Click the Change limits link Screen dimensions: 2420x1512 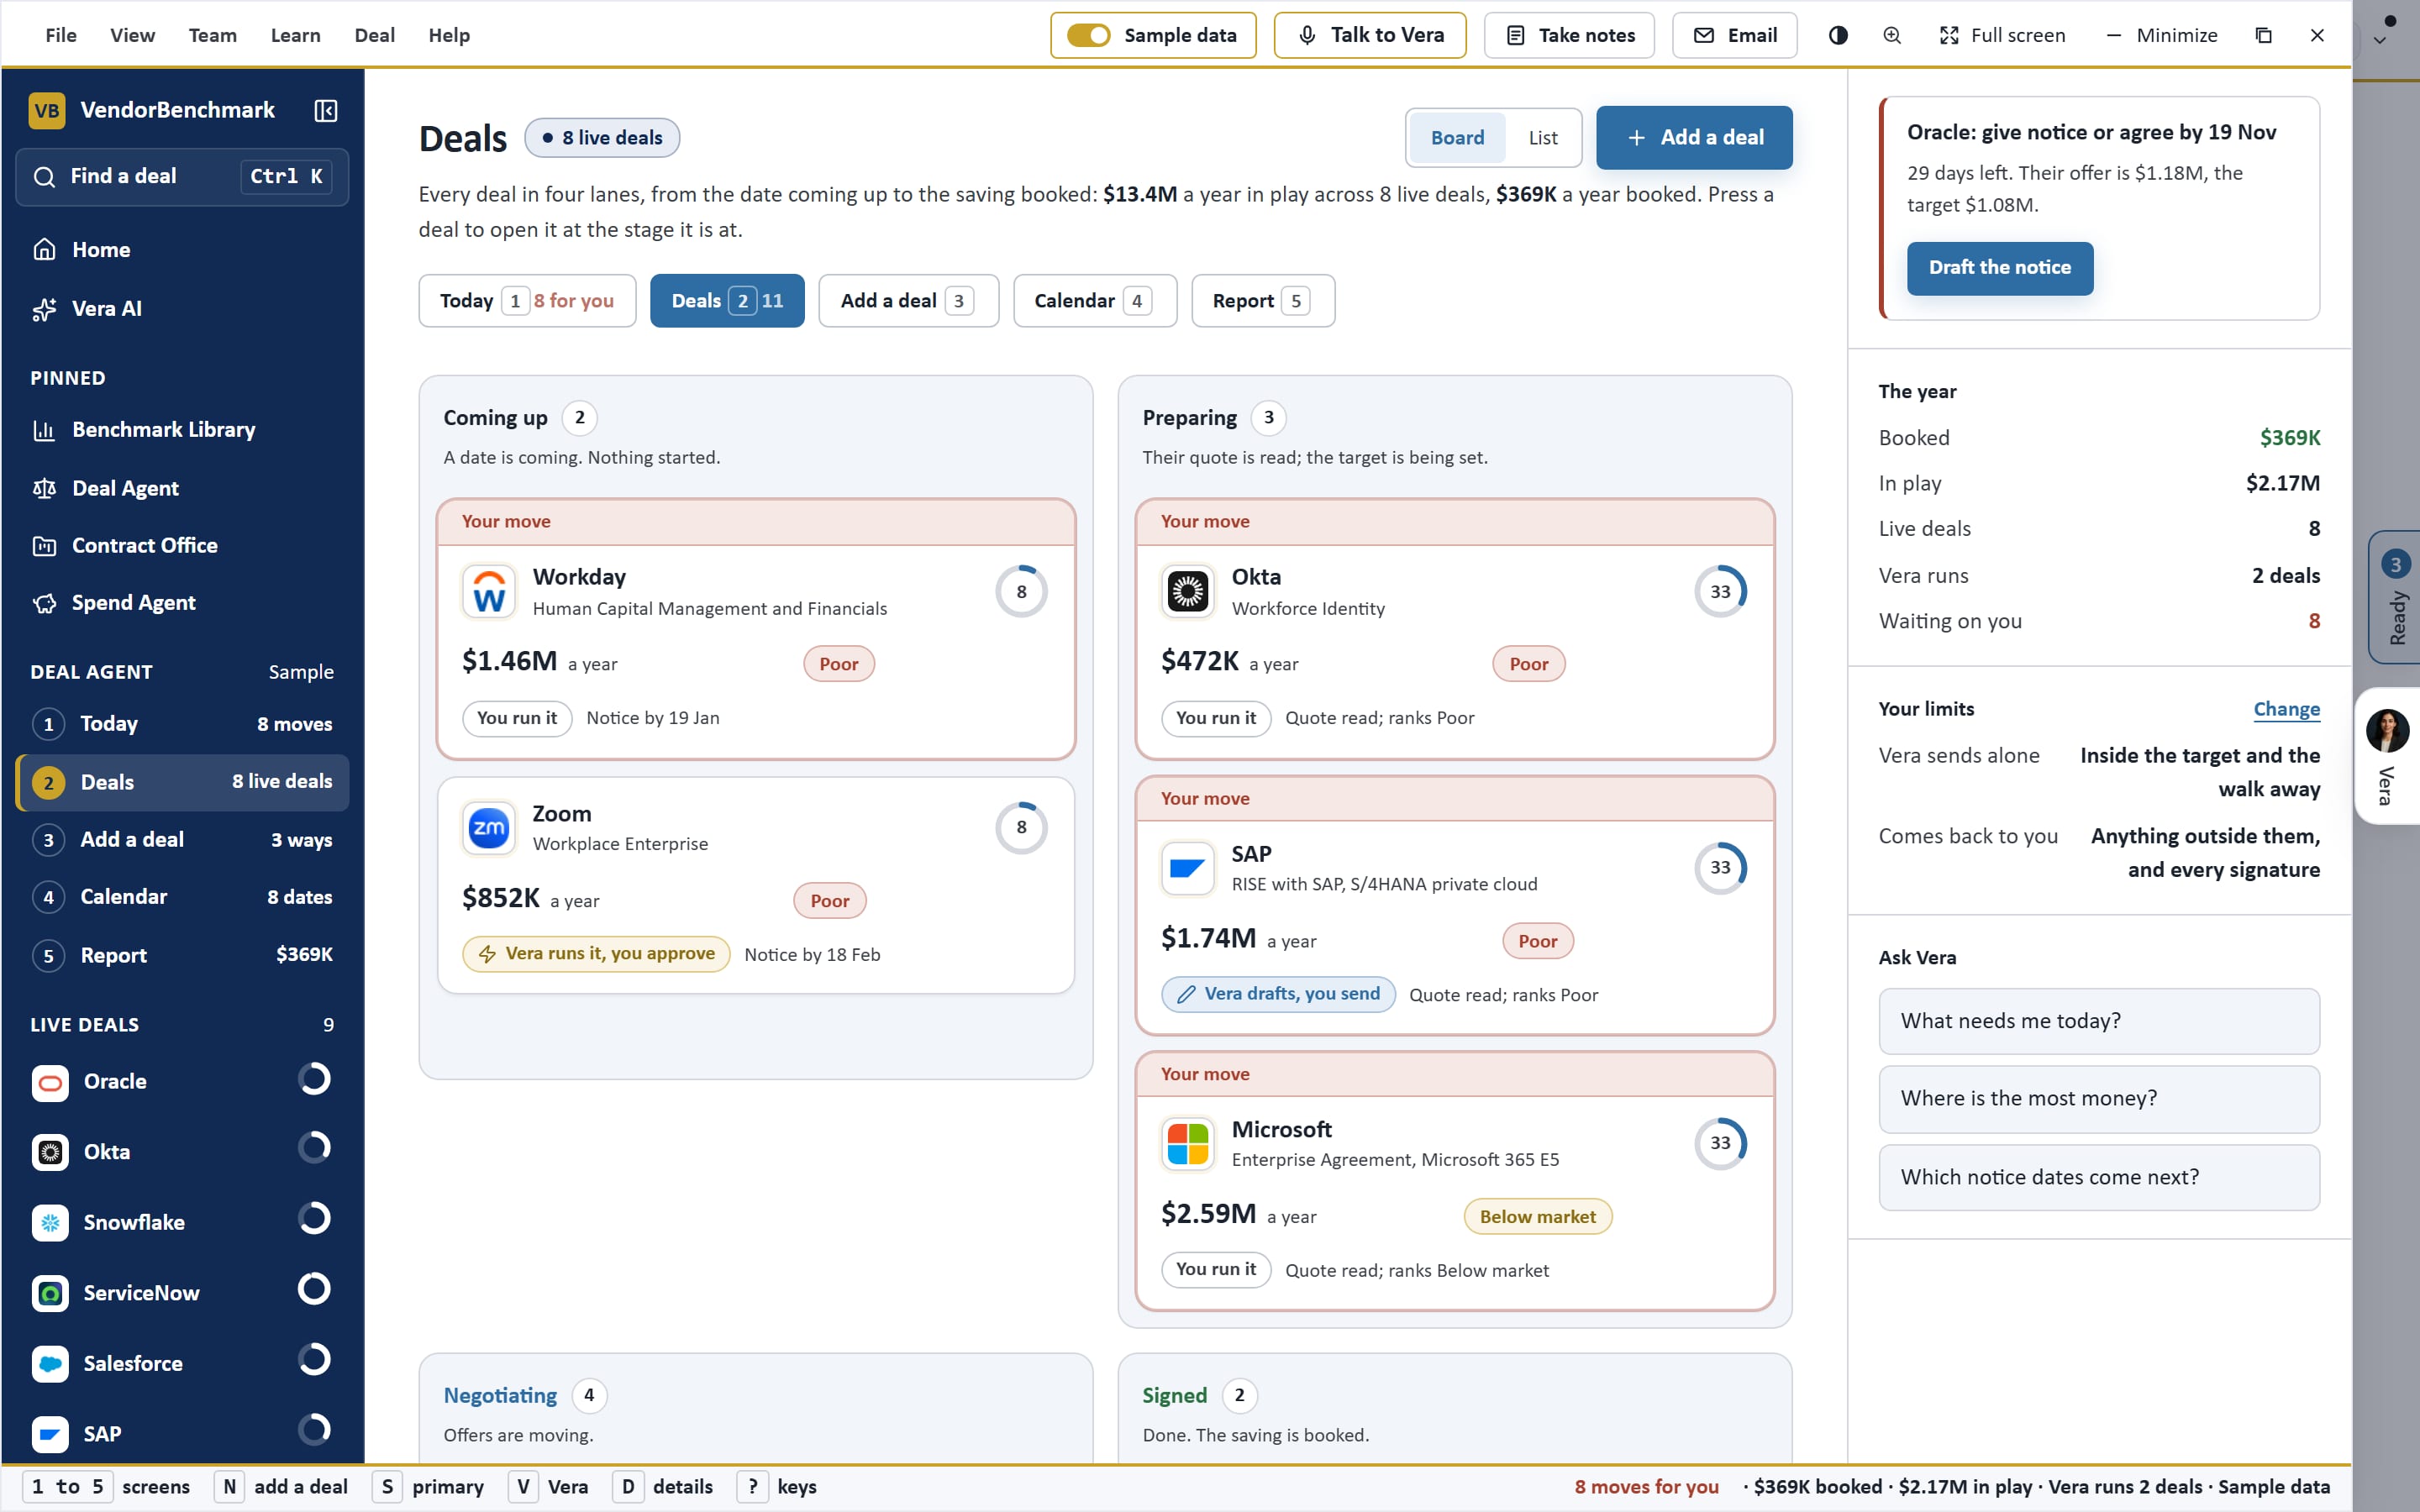point(2286,709)
